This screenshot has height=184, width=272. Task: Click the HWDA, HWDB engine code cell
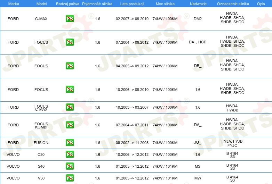point(232,108)
